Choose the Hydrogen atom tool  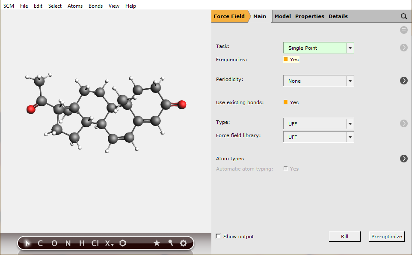point(81,243)
